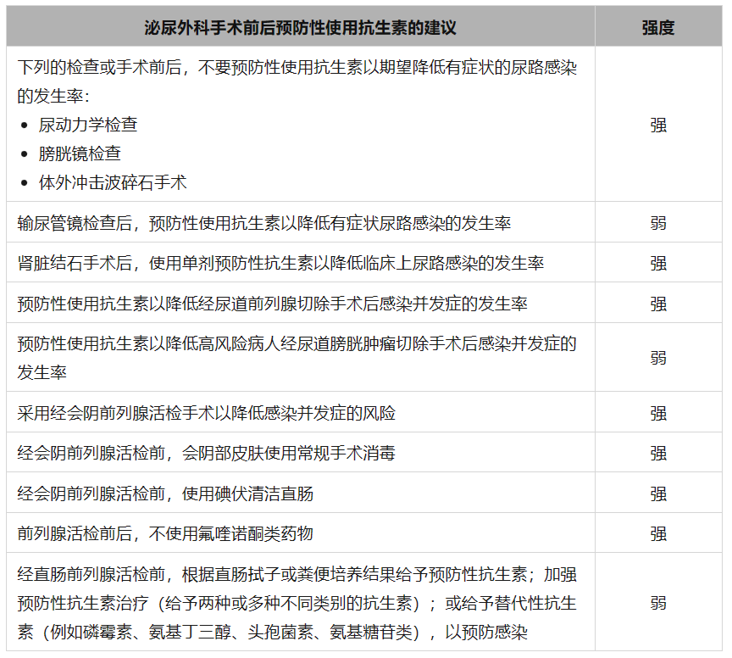Select the 强 rating in the 肾脏结石手术后 row
Image resolution: width=732 pixels, height=658 pixels.
[658, 263]
